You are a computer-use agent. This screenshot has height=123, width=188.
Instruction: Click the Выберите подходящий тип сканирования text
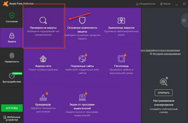[x=43, y=33]
